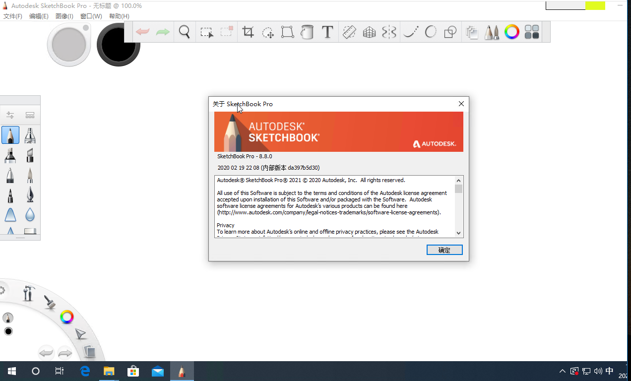Click the Autodesk SketchBook banner image
Image resolution: width=631 pixels, height=381 pixels.
[x=339, y=131]
